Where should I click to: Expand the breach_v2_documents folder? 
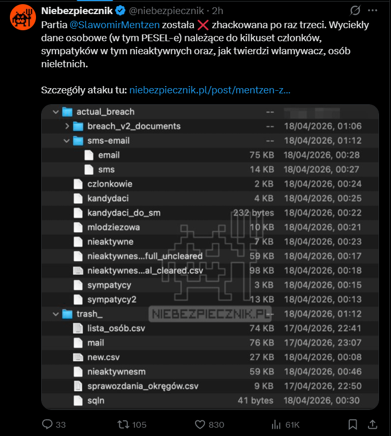pyautogui.click(x=67, y=126)
